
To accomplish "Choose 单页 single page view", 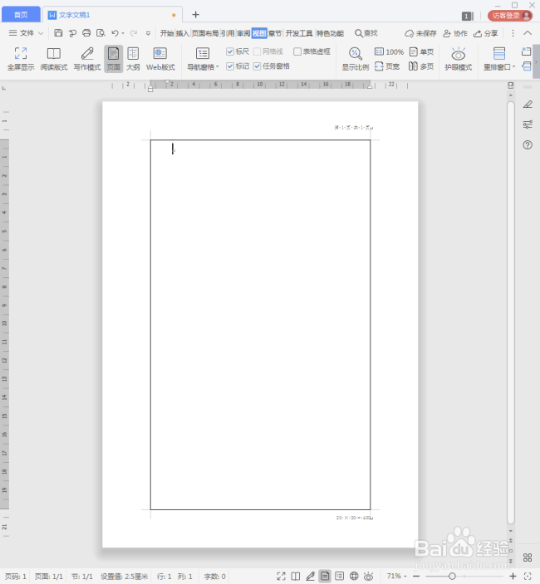I will click(x=421, y=51).
